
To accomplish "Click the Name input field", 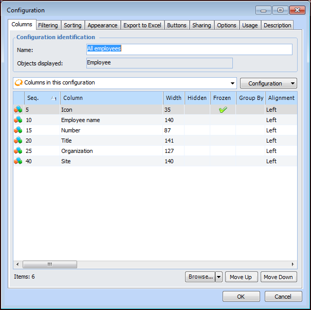I will point(189,49).
